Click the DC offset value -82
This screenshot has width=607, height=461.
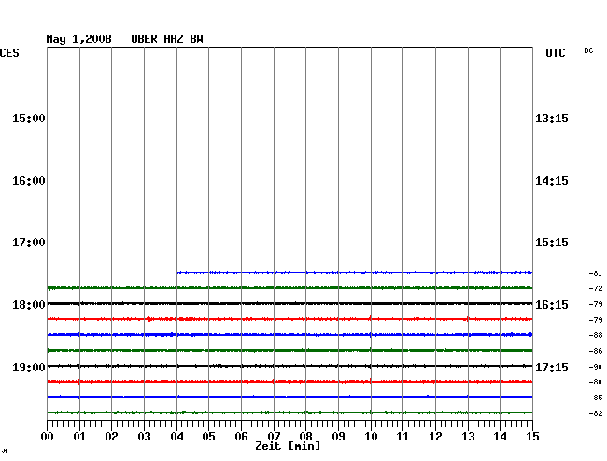click(x=596, y=413)
